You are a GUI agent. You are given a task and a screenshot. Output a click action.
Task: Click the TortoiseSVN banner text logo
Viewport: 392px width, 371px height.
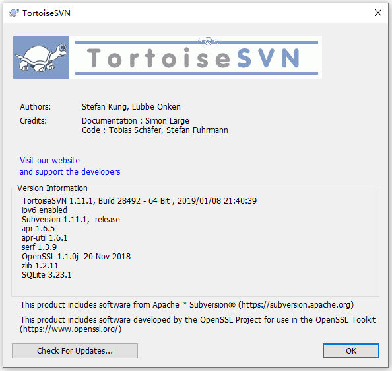196,58
